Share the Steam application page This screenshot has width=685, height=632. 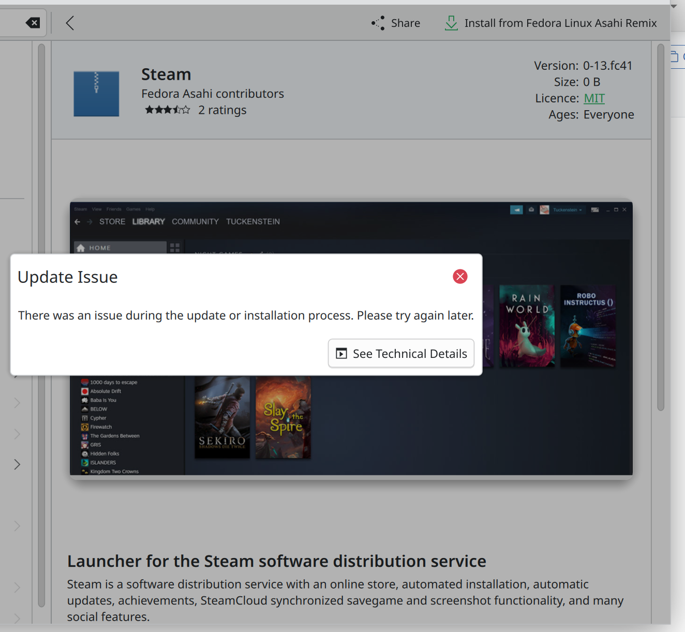point(396,23)
